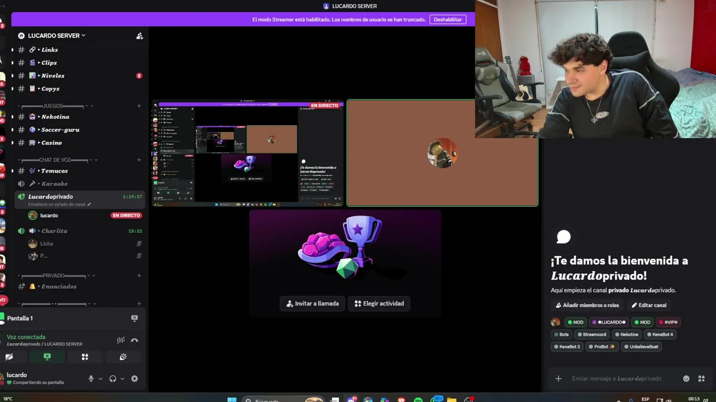Click Invitar a llamada button
716x402 pixels.
(313, 304)
